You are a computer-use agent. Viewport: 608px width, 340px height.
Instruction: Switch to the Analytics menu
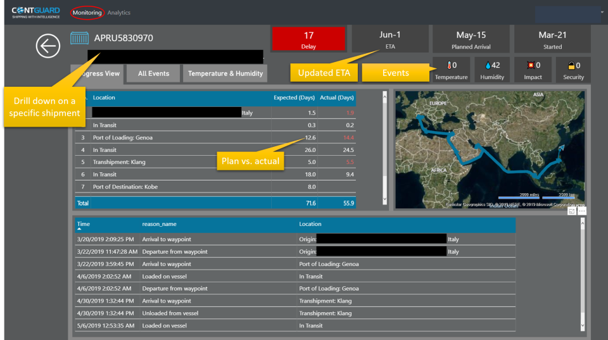point(118,13)
